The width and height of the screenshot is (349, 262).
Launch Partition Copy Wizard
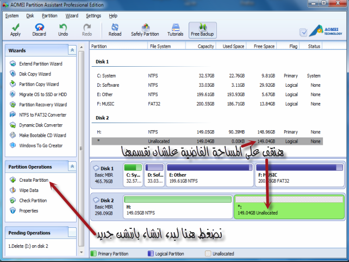click(39, 84)
